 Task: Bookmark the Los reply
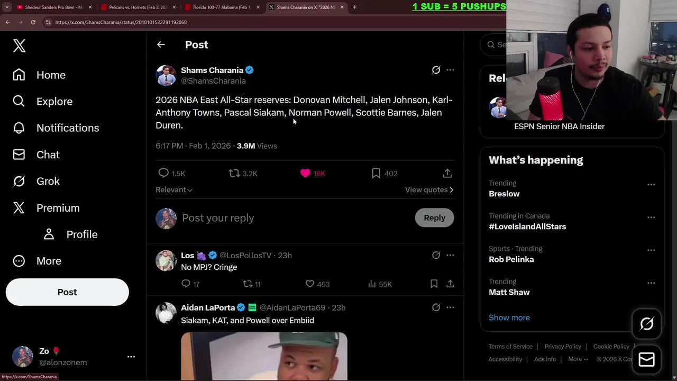(434, 284)
